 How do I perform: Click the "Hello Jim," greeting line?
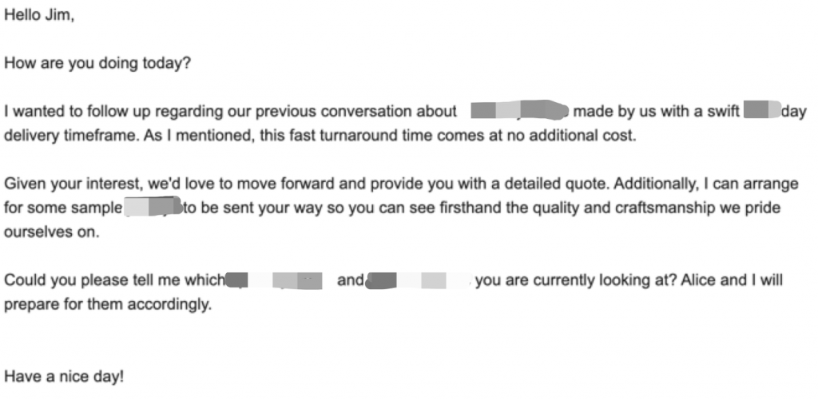coord(39,18)
